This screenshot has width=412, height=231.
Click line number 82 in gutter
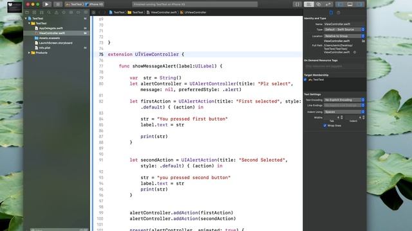tap(101, 101)
